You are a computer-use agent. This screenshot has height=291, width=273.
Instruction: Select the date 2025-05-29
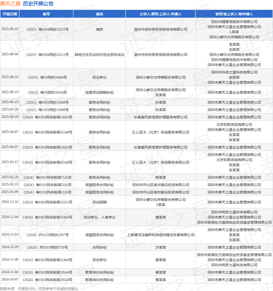pyautogui.click(x=10, y=109)
